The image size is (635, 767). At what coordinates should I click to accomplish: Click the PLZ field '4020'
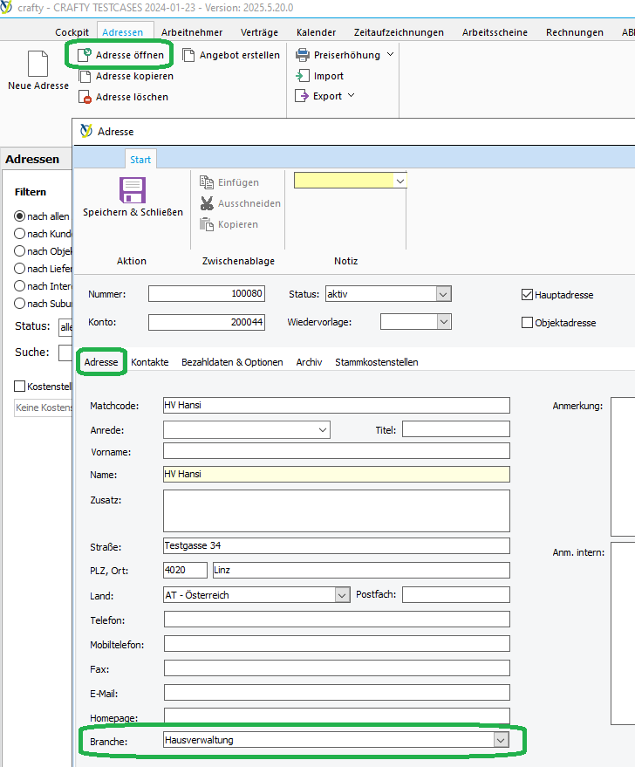coord(185,570)
